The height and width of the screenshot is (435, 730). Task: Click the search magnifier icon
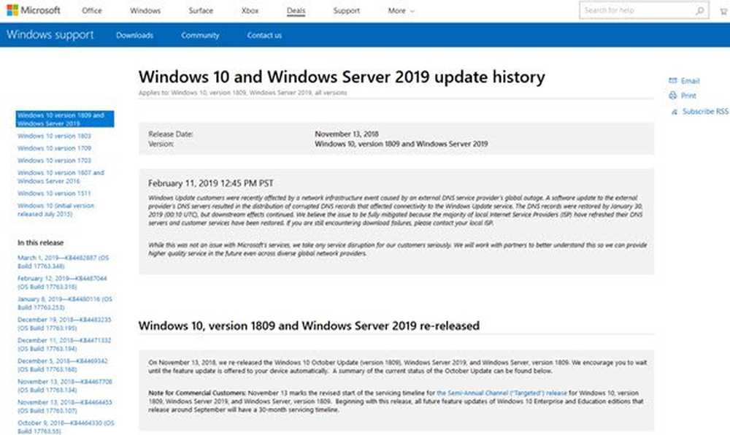tap(699, 11)
